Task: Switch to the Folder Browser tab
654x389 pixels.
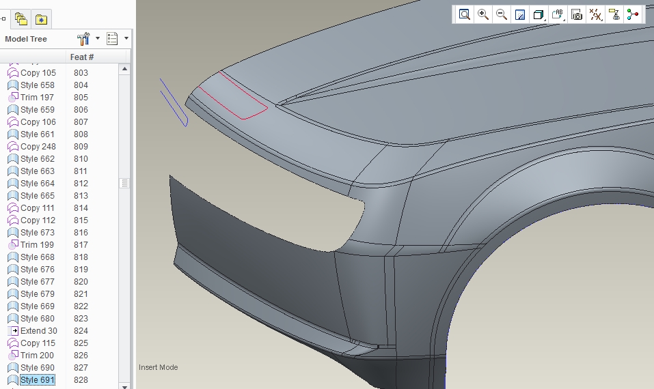Action: (x=21, y=19)
